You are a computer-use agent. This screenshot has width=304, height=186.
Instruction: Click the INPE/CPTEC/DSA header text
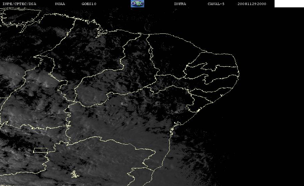(19, 4)
